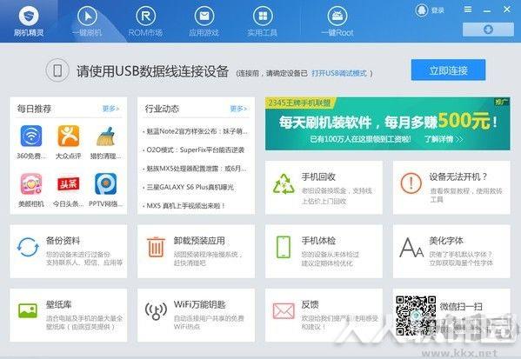Expand 更多 in 每日推荐
Viewport: 521px width, 359px height.
pos(110,109)
